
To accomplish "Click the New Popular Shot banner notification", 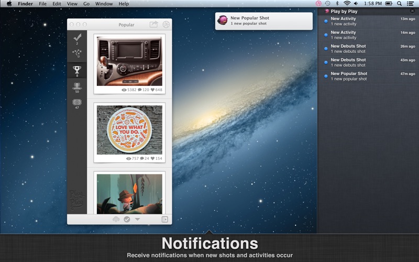I will [x=264, y=21].
